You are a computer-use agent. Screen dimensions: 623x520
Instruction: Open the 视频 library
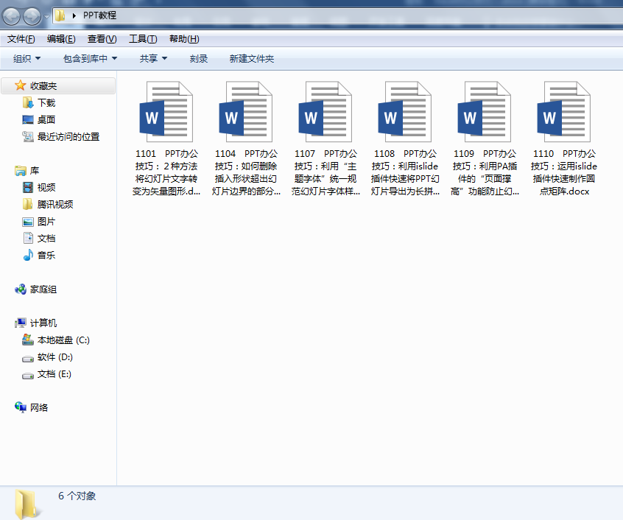point(46,188)
